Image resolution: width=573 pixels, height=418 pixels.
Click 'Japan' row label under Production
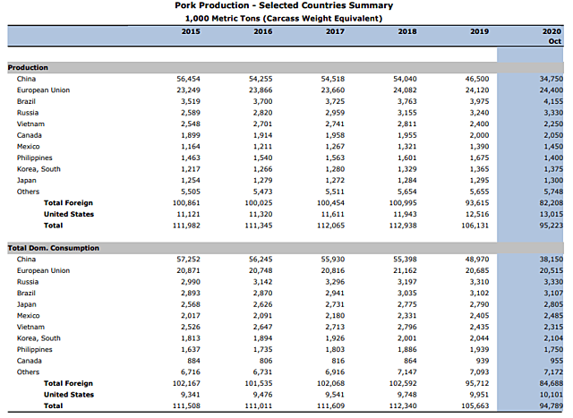point(26,181)
